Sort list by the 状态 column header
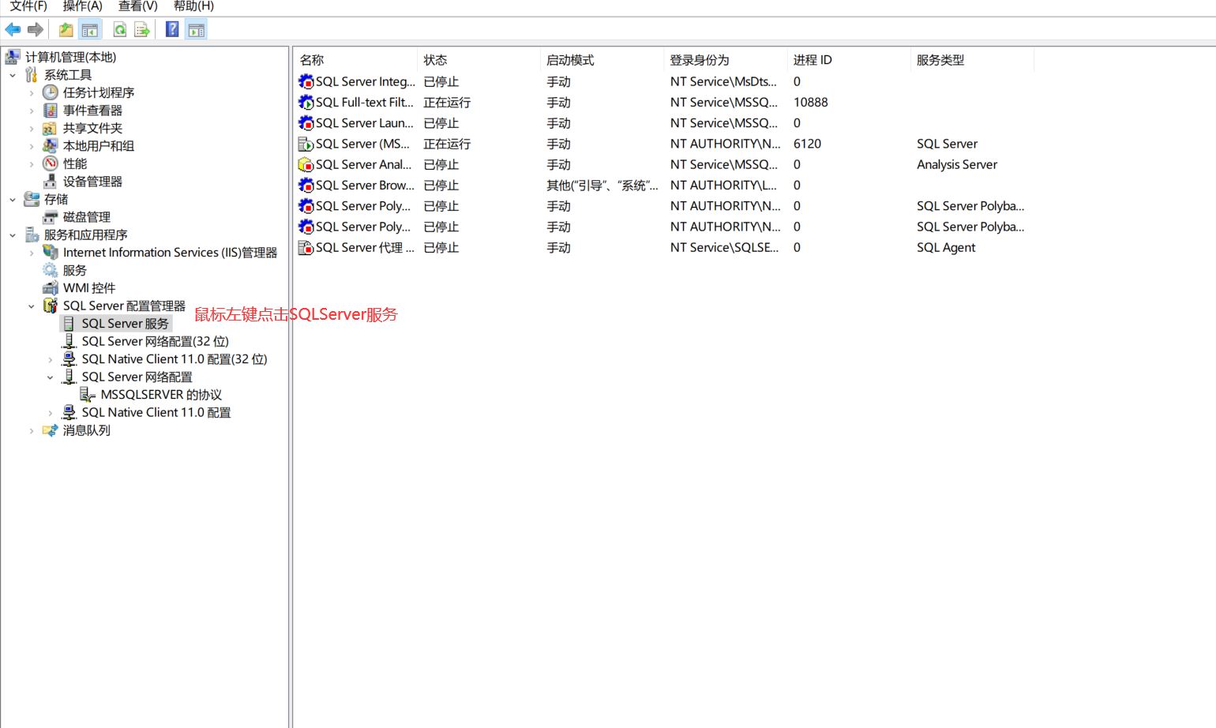 (435, 60)
